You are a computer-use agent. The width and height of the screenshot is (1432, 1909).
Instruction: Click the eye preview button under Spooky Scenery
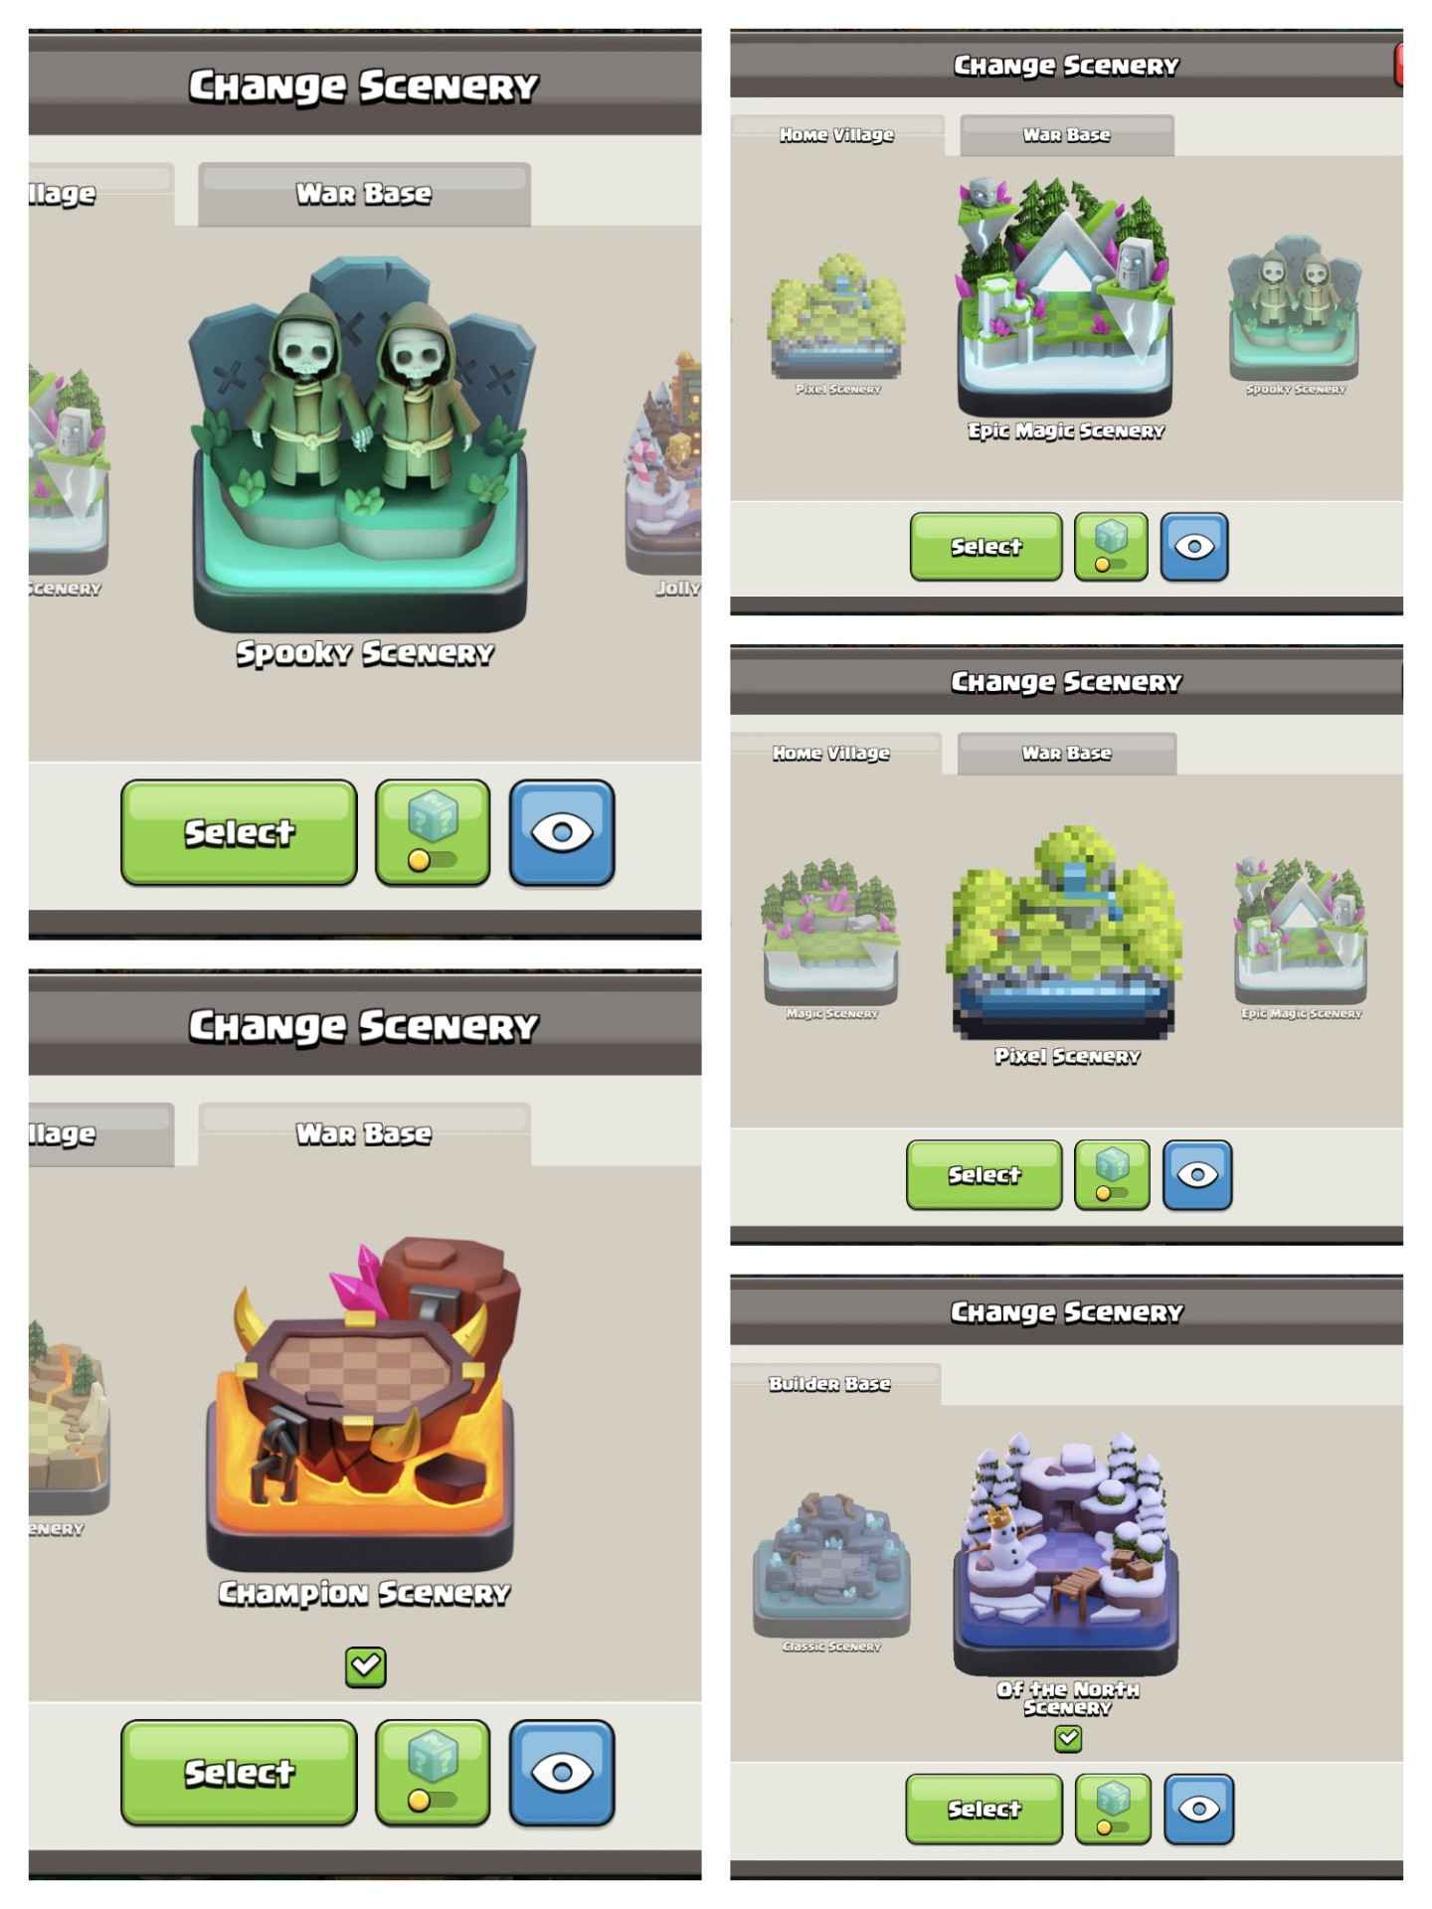(x=562, y=832)
